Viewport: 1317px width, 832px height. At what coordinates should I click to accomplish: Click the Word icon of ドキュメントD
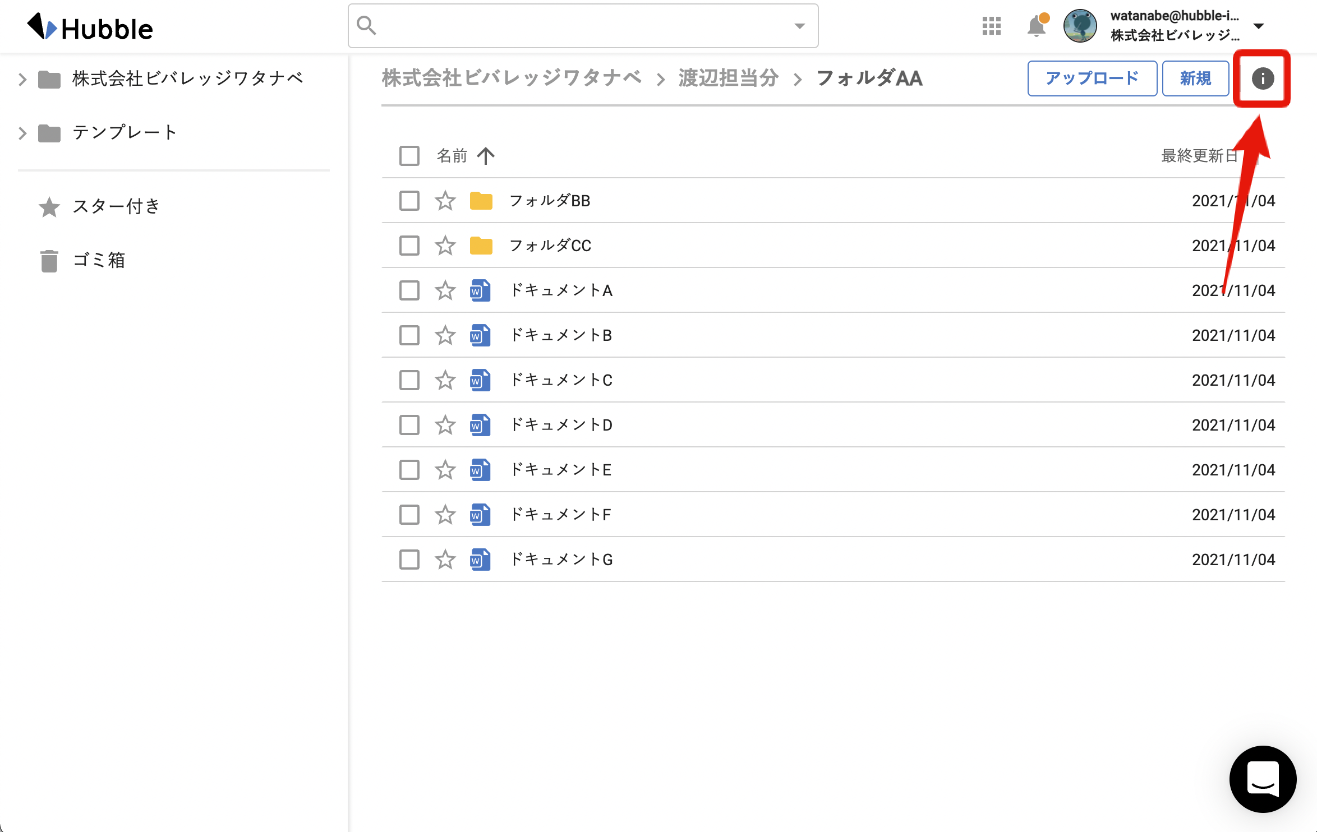480,424
